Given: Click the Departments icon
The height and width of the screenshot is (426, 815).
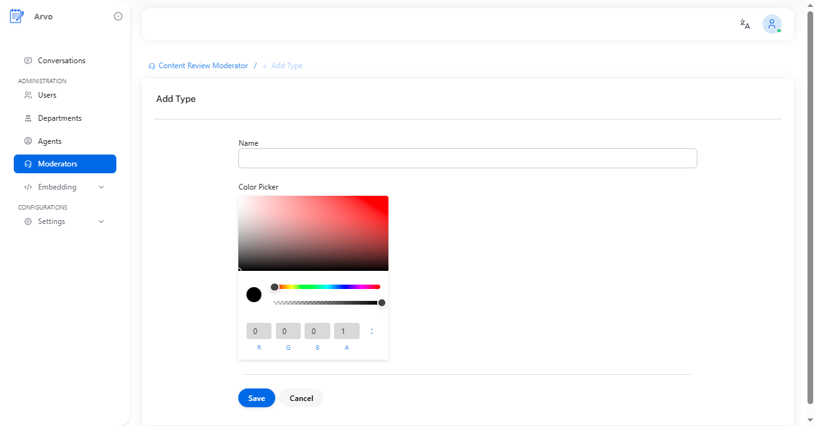Looking at the screenshot, I should (28, 118).
